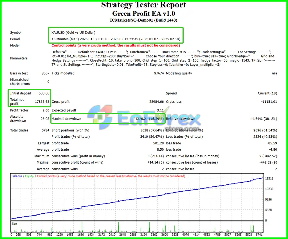The image size is (288, 239).
Task: Select consecutive loss value '-442.52 (9)'
Action: (268, 162)
